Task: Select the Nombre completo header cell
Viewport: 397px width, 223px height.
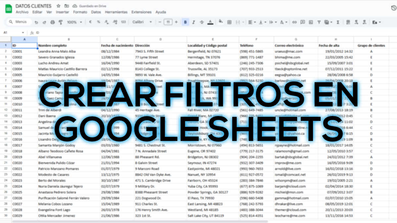Action: coord(69,46)
